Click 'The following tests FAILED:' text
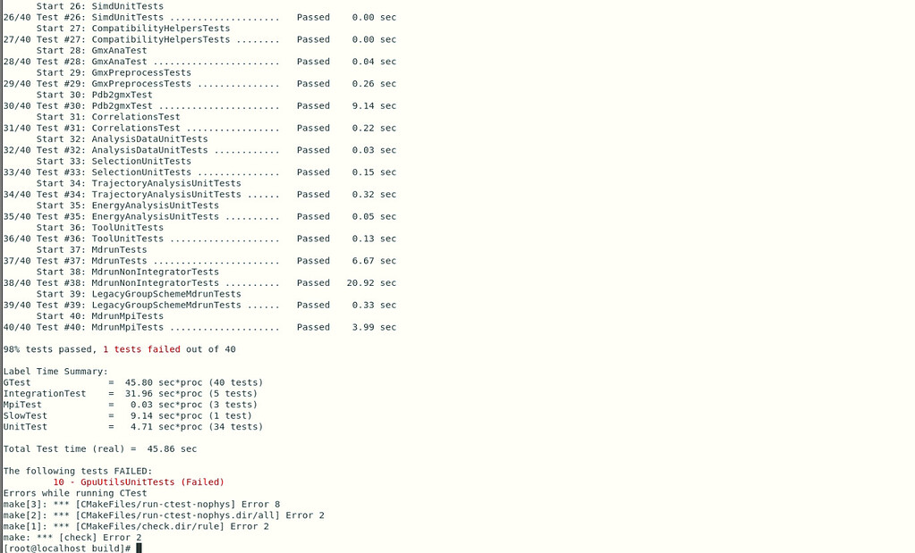 point(78,471)
